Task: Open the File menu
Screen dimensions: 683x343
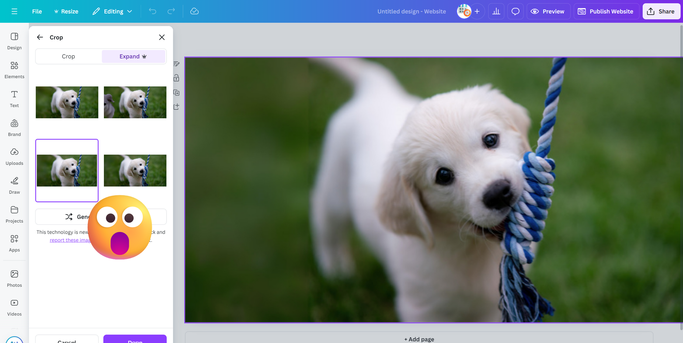Action: point(37,11)
